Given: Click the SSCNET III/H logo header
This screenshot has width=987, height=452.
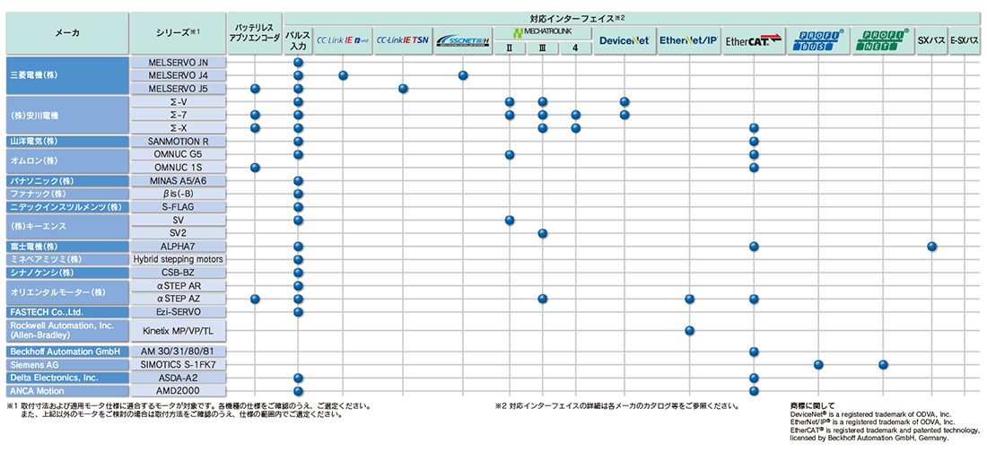Looking at the screenshot, I should 463,40.
